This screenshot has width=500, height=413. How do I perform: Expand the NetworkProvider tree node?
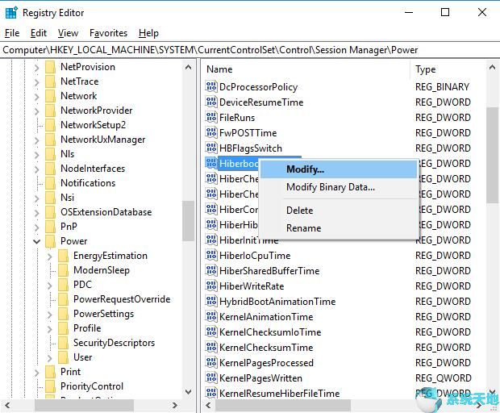click(37, 111)
